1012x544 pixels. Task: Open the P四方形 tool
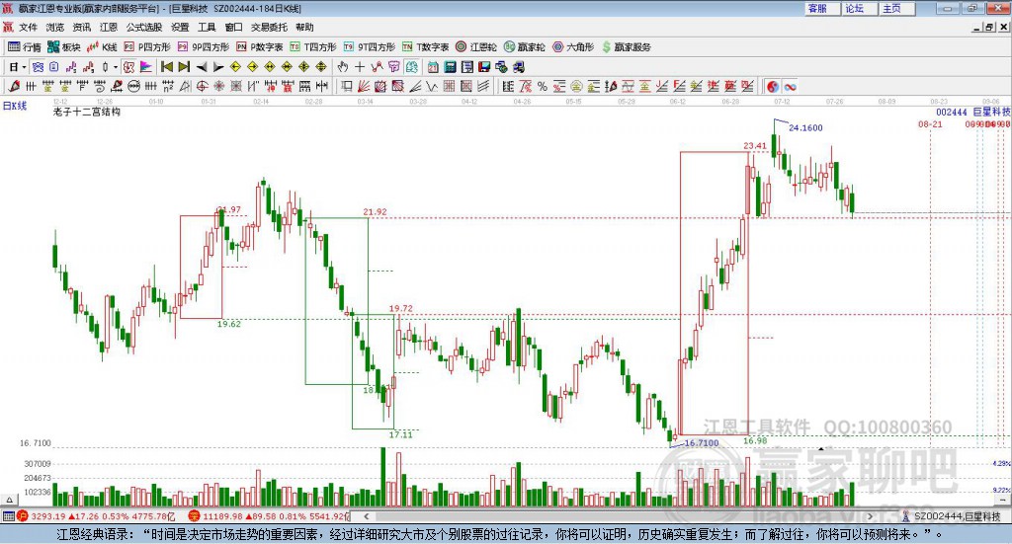coord(147,47)
